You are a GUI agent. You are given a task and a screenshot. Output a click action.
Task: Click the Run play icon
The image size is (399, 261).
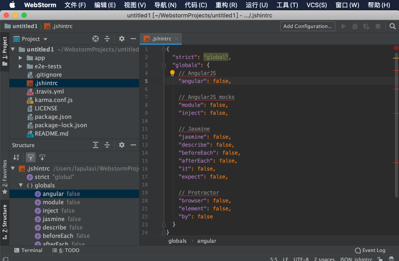click(343, 26)
